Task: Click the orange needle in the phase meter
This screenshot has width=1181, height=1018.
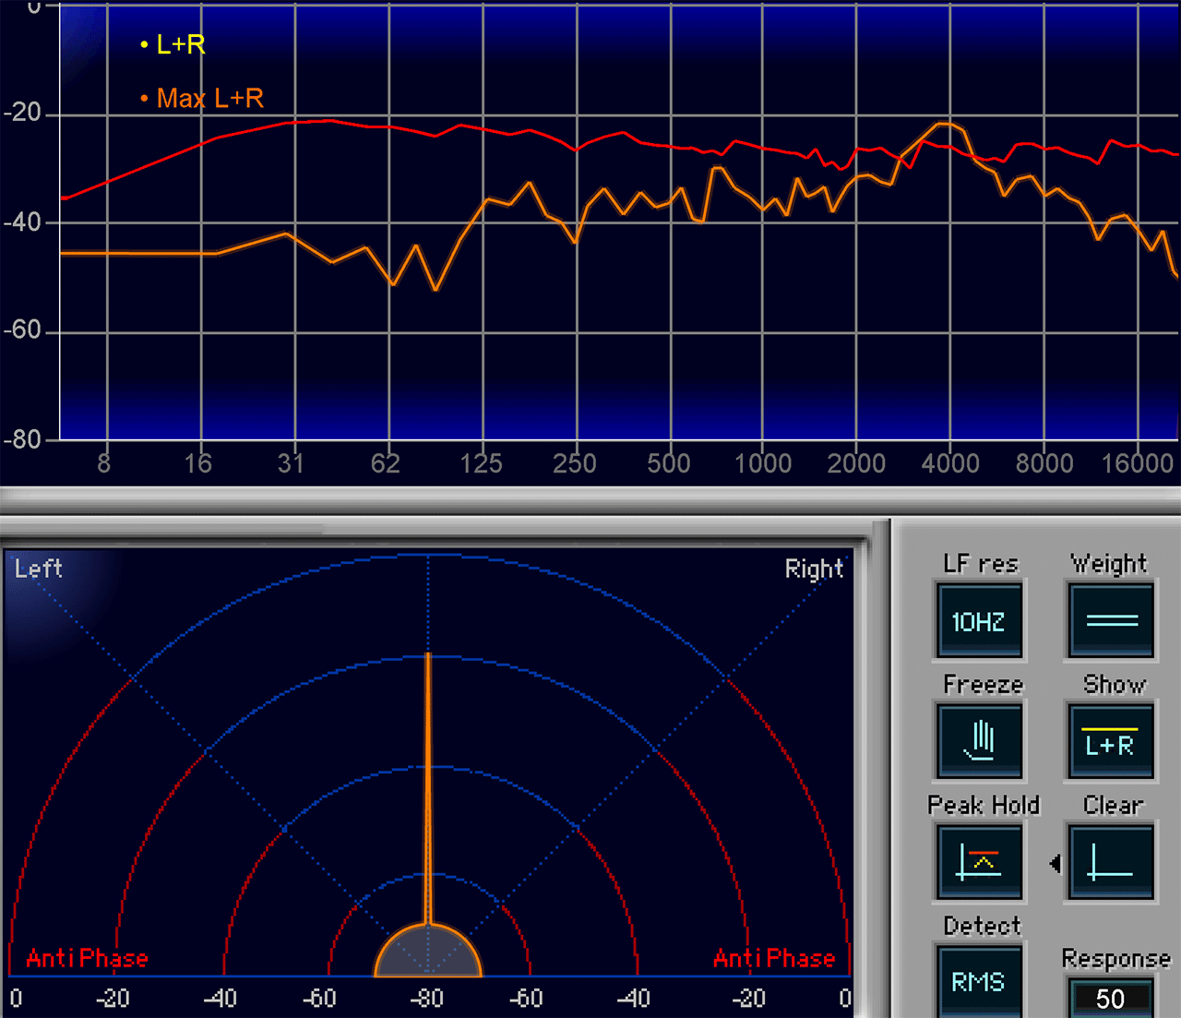Action: [x=428, y=784]
